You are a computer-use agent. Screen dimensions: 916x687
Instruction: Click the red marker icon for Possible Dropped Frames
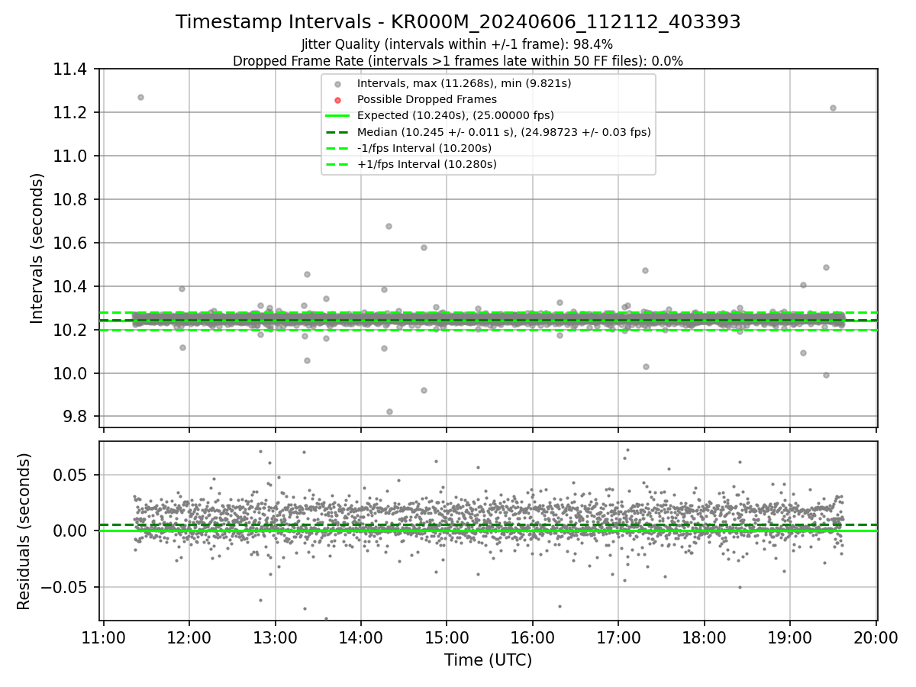coord(337,100)
